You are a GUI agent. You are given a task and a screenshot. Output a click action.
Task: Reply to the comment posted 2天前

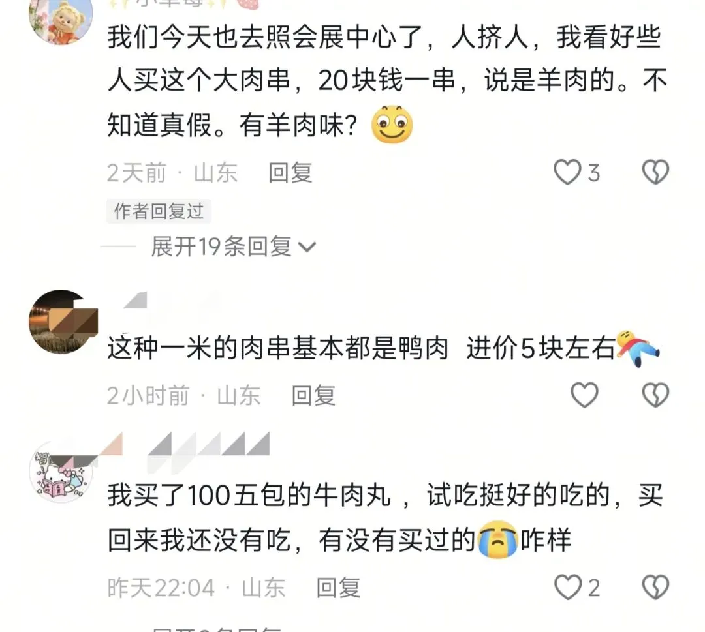click(x=290, y=173)
